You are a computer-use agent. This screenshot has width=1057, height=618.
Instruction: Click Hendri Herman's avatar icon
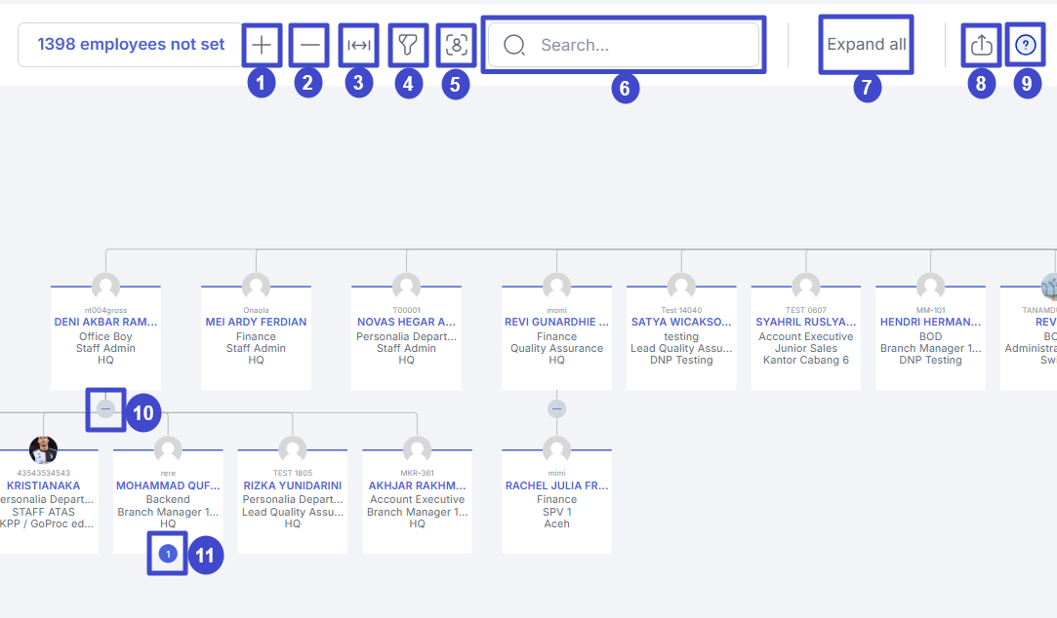coord(930,287)
